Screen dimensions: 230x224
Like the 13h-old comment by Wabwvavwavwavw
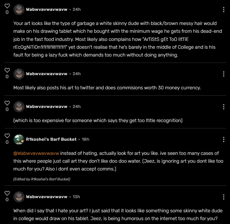point(7,193)
